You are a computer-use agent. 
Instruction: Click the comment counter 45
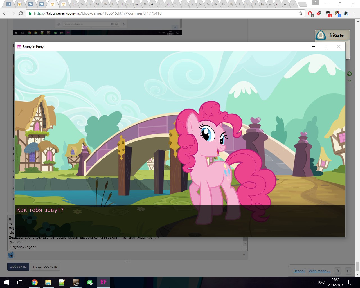tap(350, 81)
